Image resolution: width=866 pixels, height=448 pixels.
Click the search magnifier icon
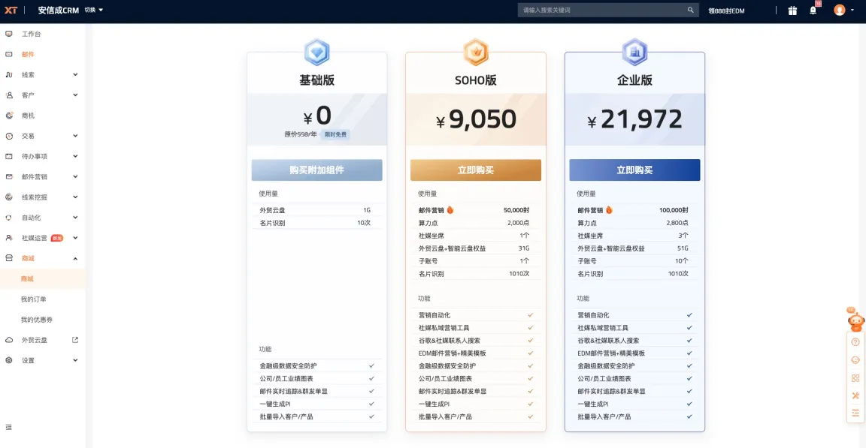click(690, 11)
